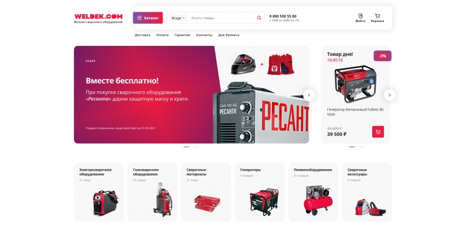Open Электросварочное оборудование category card
This screenshot has width=466, height=233.
(x=98, y=192)
